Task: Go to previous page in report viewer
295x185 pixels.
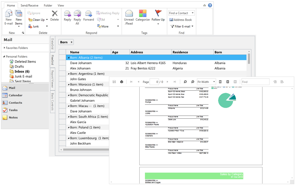Action: pos(138,82)
